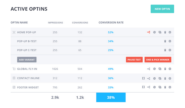Click the red split-test icon for Home Pop-Up
The height and width of the screenshot is (108, 185).
(149, 32)
